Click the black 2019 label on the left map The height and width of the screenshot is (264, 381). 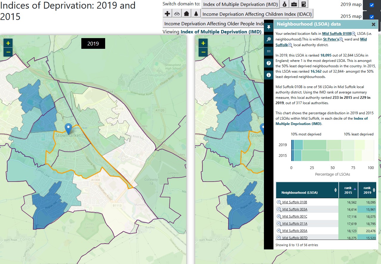pyautogui.click(x=93, y=44)
